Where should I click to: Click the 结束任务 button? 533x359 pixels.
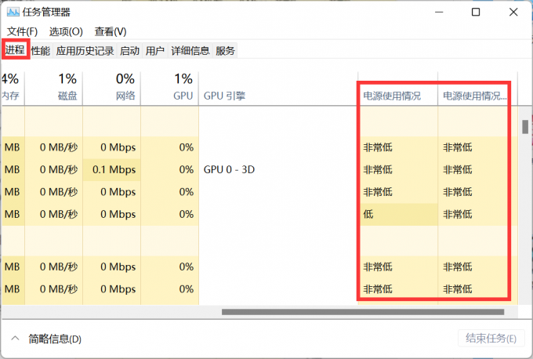click(491, 339)
